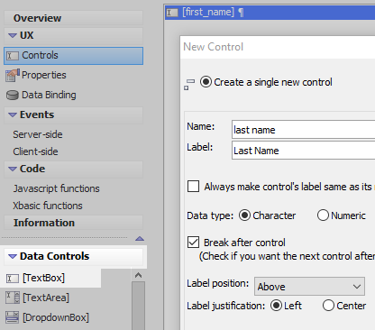Click the scroll up arrow in controls list
Image resolution: width=375 pixels, height=330 pixels.
[138, 275]
